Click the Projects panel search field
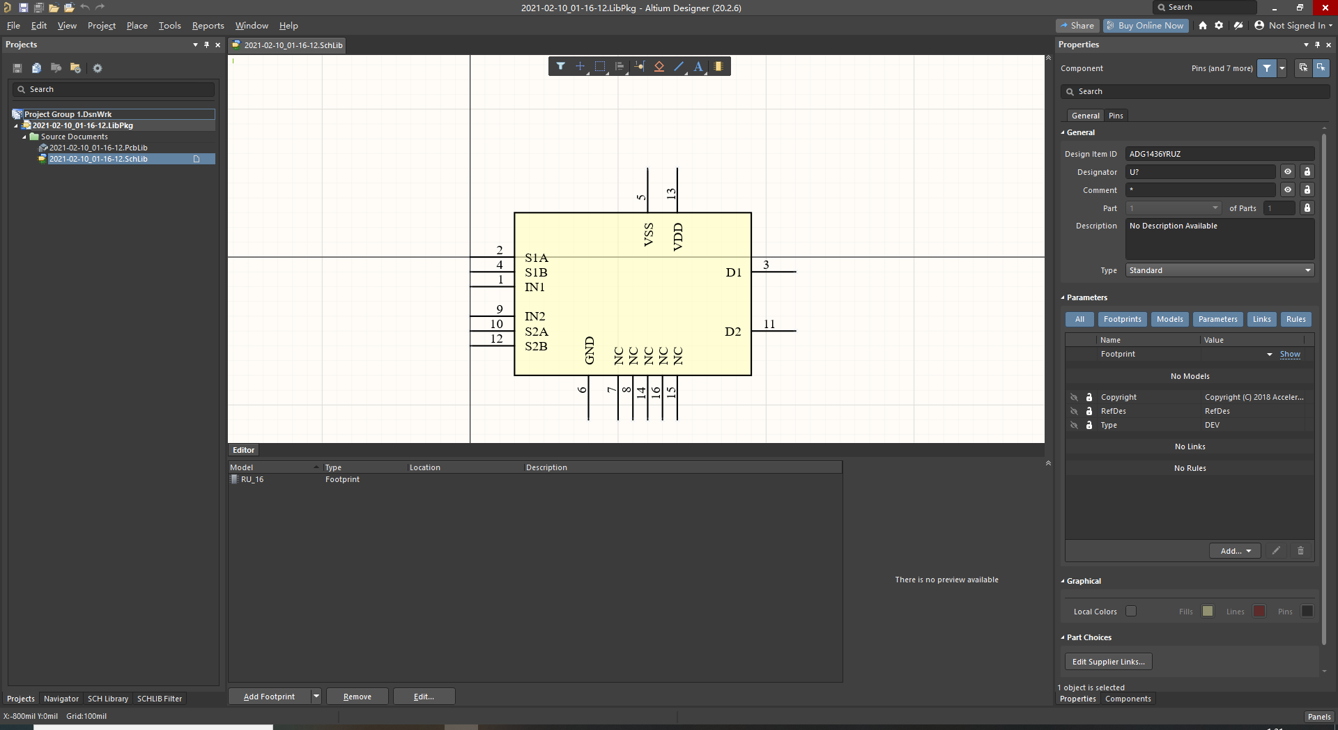The width and height of the screenshot is (1338, 730). (x=113, y=89)
